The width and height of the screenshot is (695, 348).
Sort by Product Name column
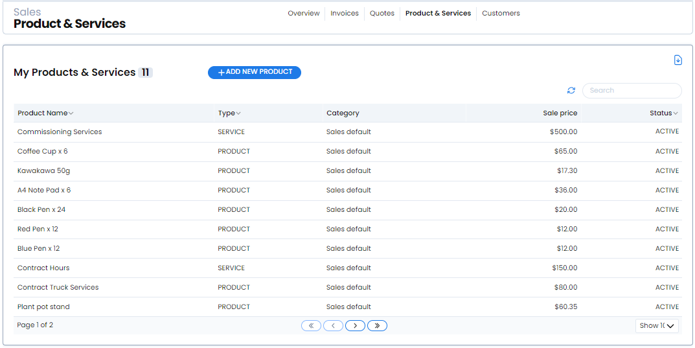point(45,113)
